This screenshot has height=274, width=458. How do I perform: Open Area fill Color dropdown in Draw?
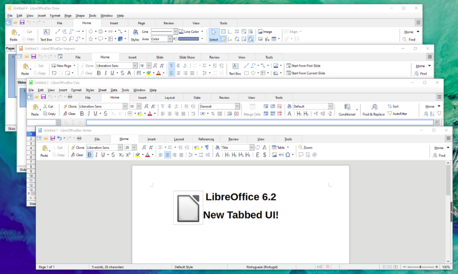click(170, 39)
